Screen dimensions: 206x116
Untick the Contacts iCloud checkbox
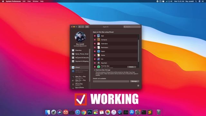[x=95, y=40]
